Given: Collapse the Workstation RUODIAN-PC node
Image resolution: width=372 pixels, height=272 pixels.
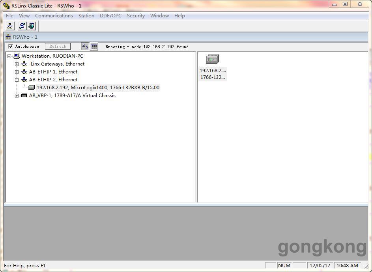Looking at the screenshot, I should [9, 56].
